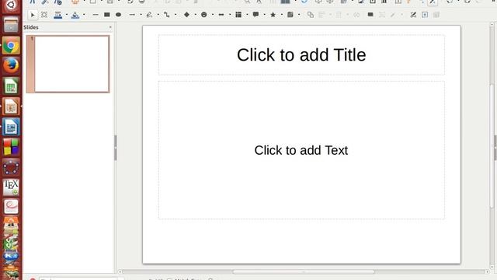The height and width of the screenshot is (280, 497).
Task: Expand Curve tool dropdown arrow
Action: [158, 15]
